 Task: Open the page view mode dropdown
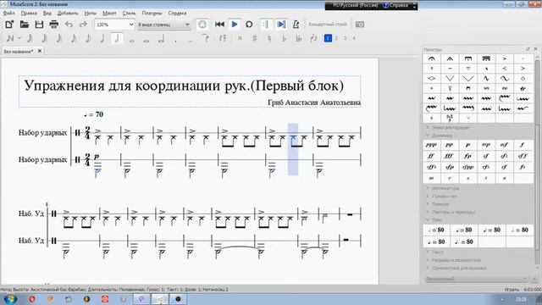point(163,25)
